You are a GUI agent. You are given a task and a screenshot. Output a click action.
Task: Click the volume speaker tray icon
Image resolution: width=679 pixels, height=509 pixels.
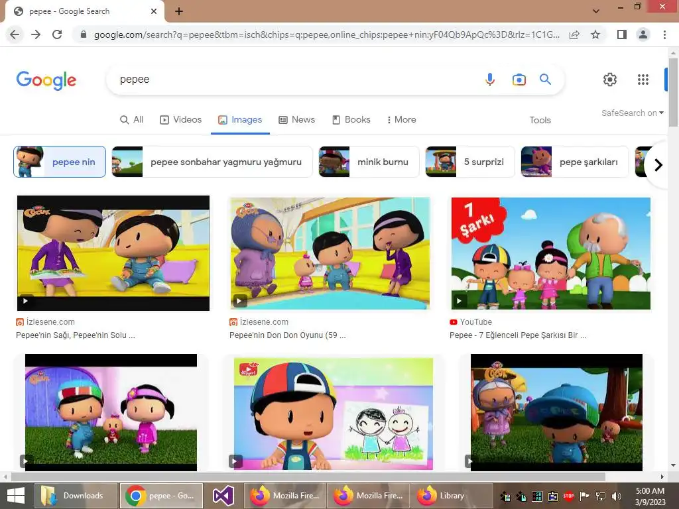point(616,496)
